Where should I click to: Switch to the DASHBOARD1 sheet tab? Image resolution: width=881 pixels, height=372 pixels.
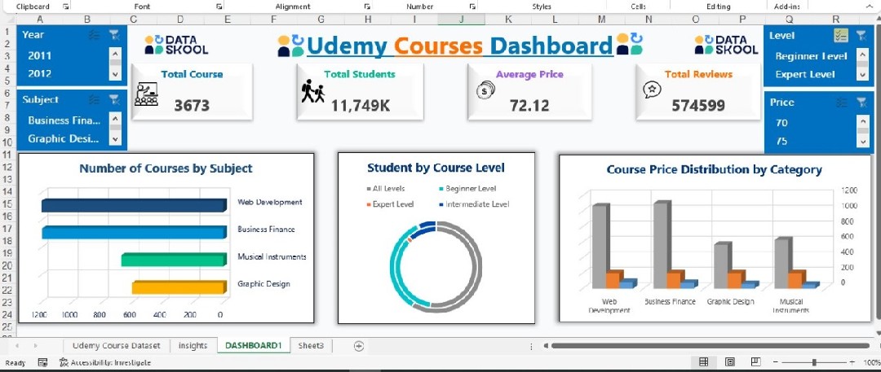(254, 346)
